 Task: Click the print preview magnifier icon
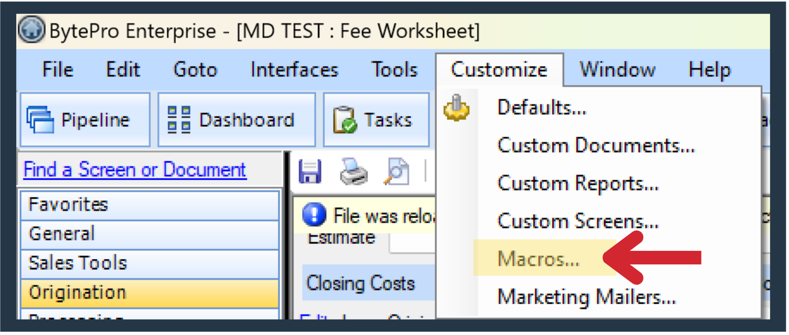(x=396, y=172)
